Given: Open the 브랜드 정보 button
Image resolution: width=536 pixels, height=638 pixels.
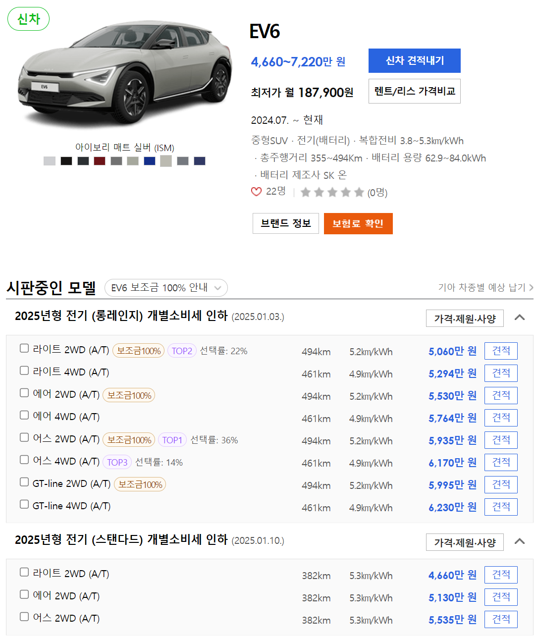Looking at the screenshot, I should point(286,223).
